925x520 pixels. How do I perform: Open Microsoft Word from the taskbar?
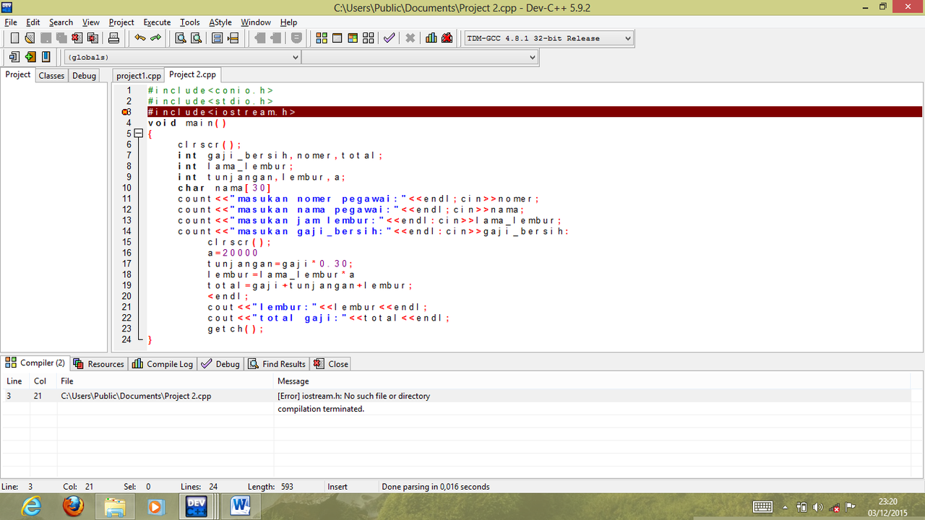coord(240,506)
